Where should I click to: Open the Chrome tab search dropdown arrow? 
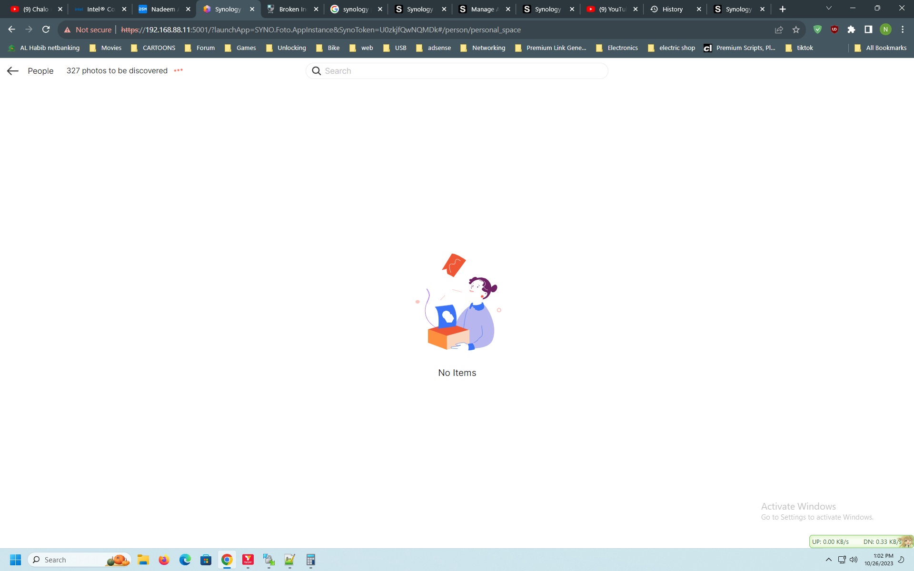point(829,8)
